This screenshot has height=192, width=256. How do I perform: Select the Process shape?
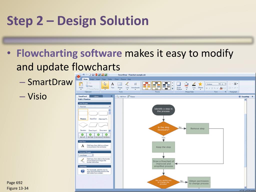[x=83, y=114]
